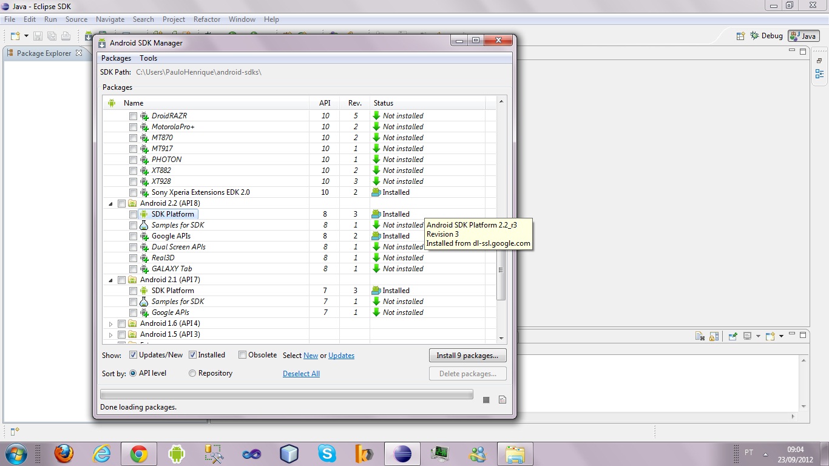Collapse the Android 2.1 (API 7) group
The width and height of the screenshot is (829, 466).
(110, 280)
